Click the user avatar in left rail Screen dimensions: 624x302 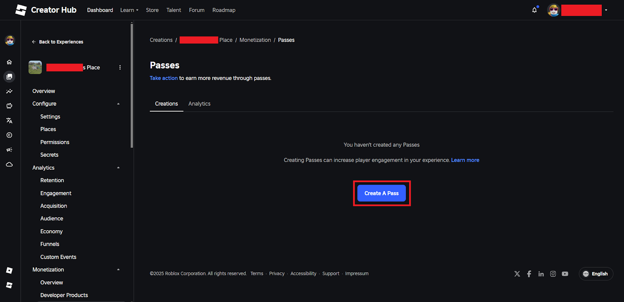coord(10,40)
